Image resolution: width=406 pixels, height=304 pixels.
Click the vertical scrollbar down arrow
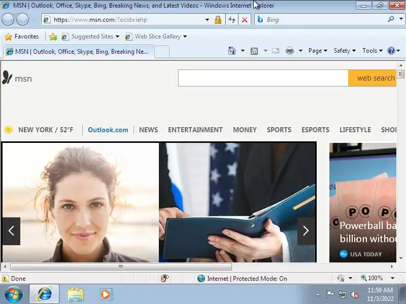[401, 258]
